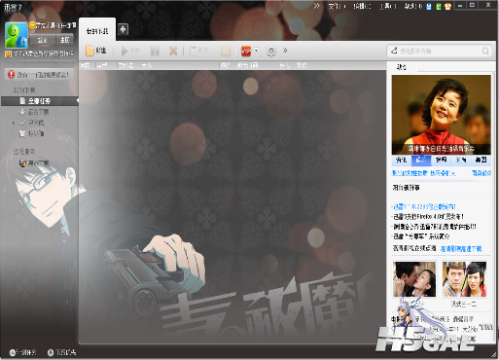Open the File menu in the title bar
The image size is (499, 360).
coord(337,6)
